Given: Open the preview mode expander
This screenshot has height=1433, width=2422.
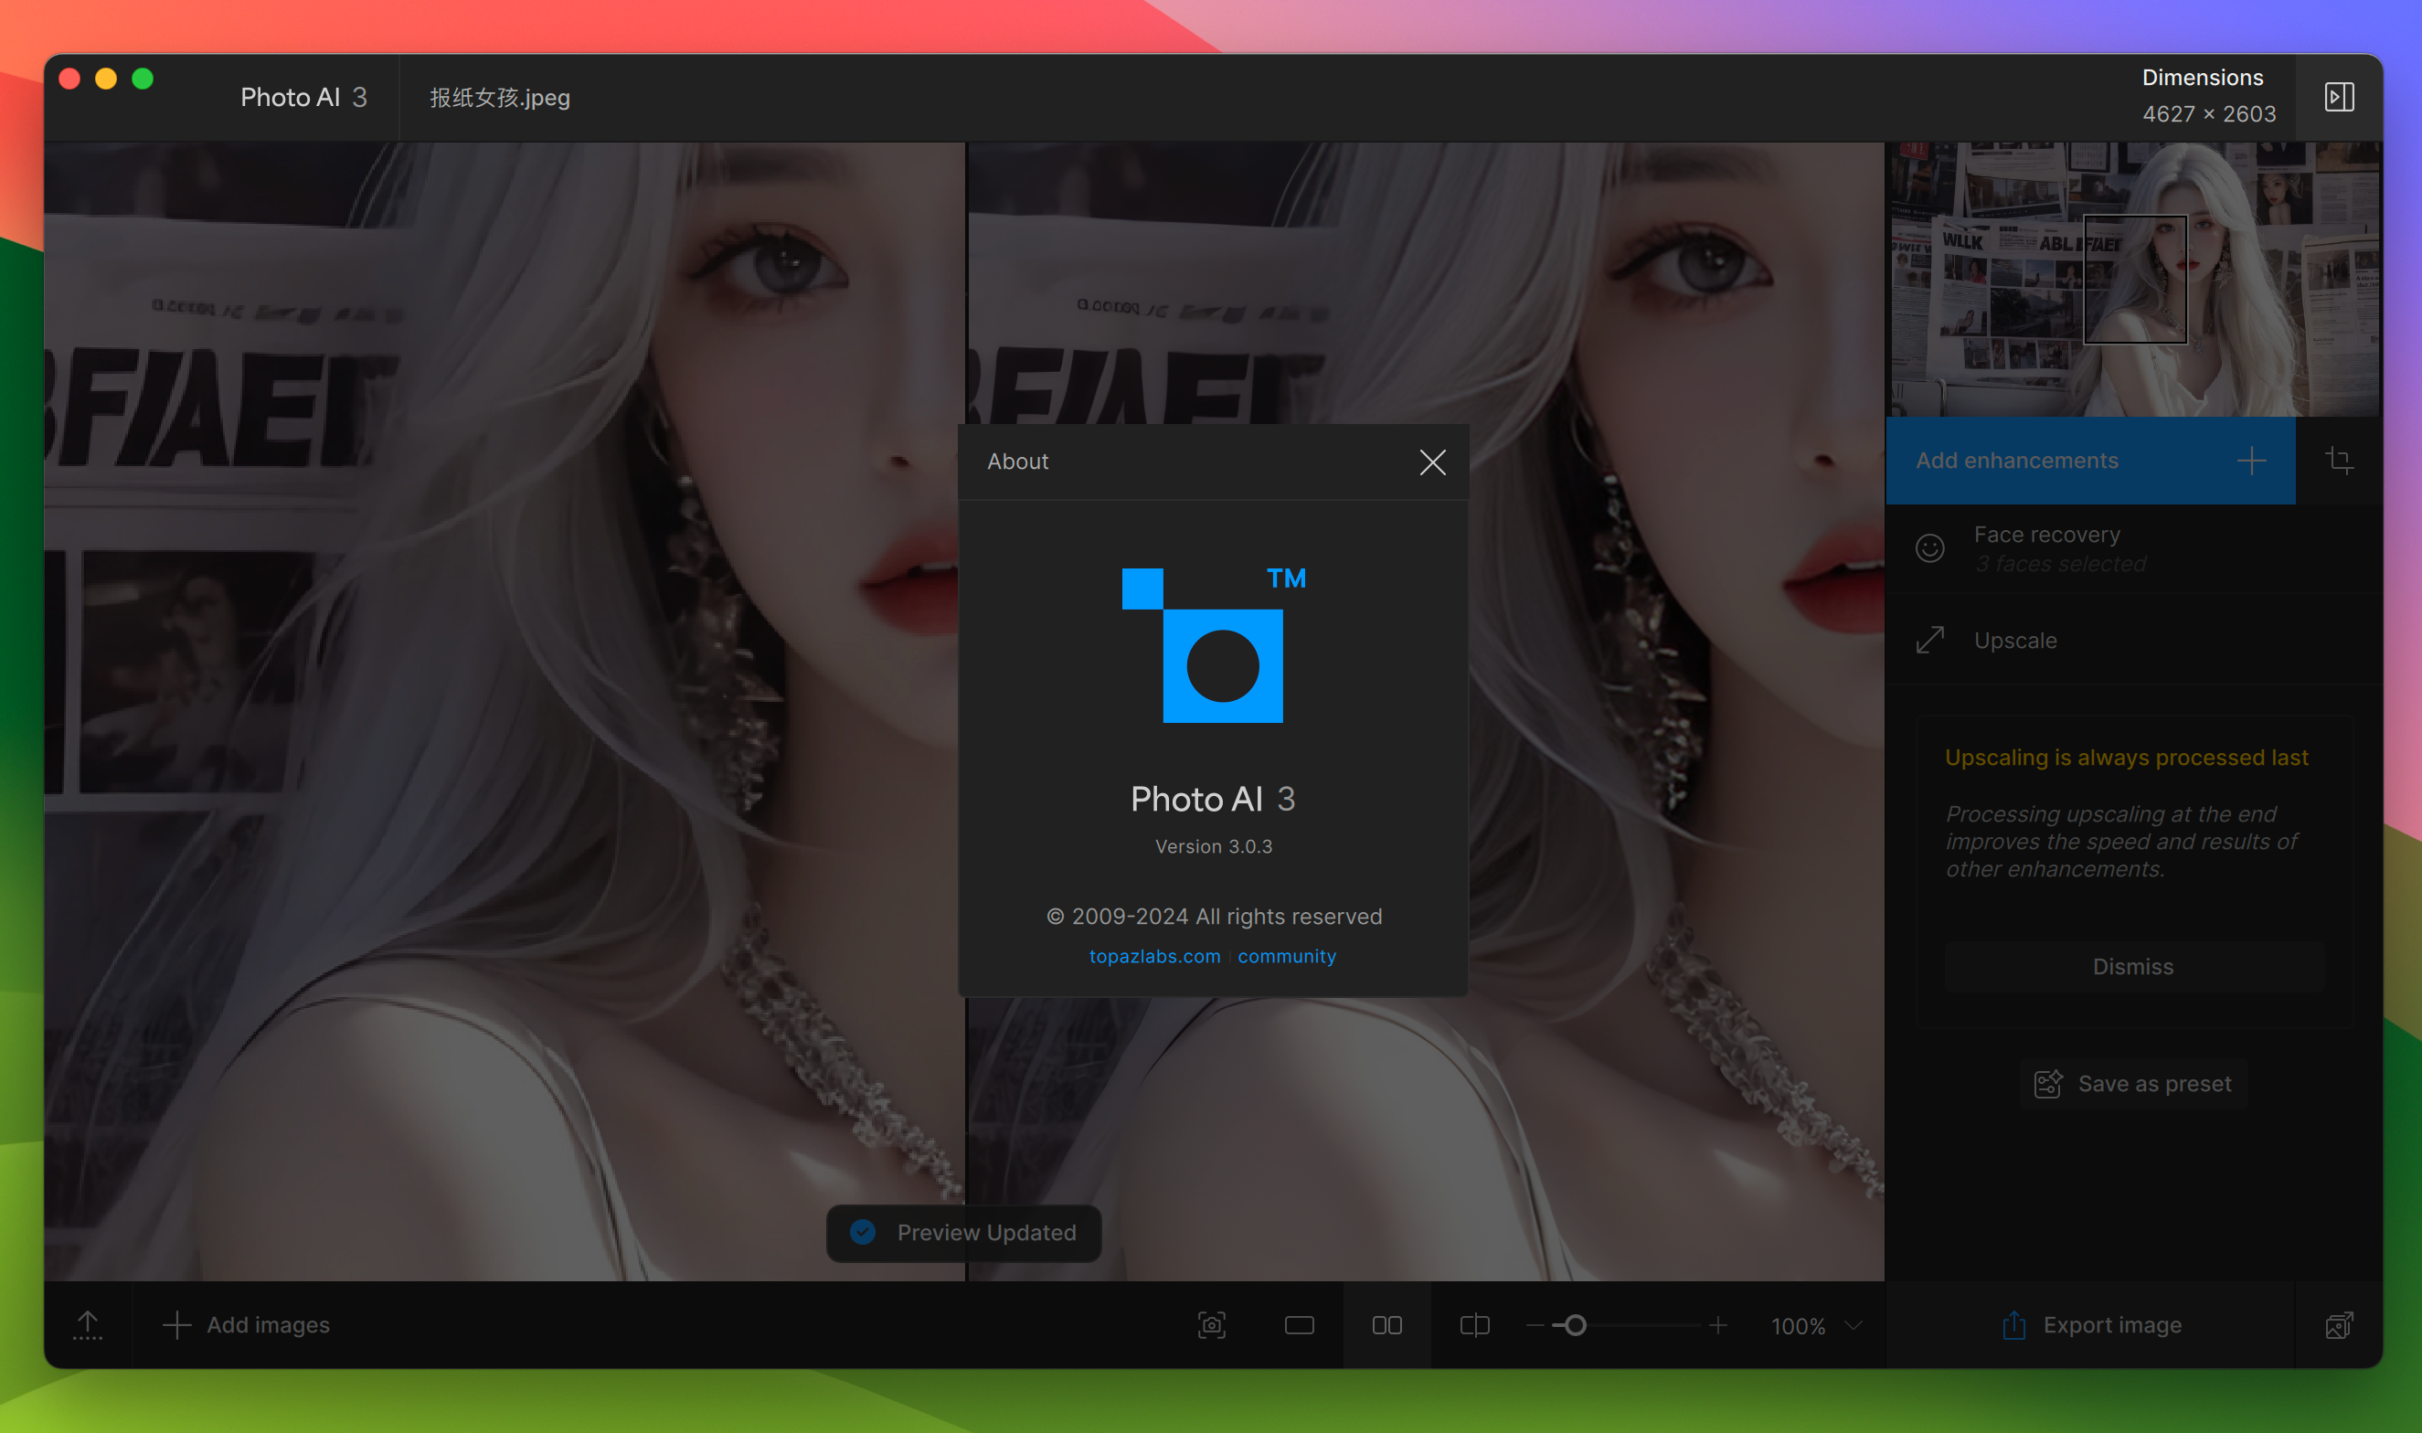Looking at the screenshot, I should tap(2339, 96).
